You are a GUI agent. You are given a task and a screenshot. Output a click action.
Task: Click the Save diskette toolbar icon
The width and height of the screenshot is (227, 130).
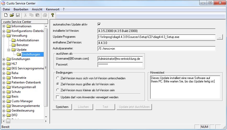18,15
